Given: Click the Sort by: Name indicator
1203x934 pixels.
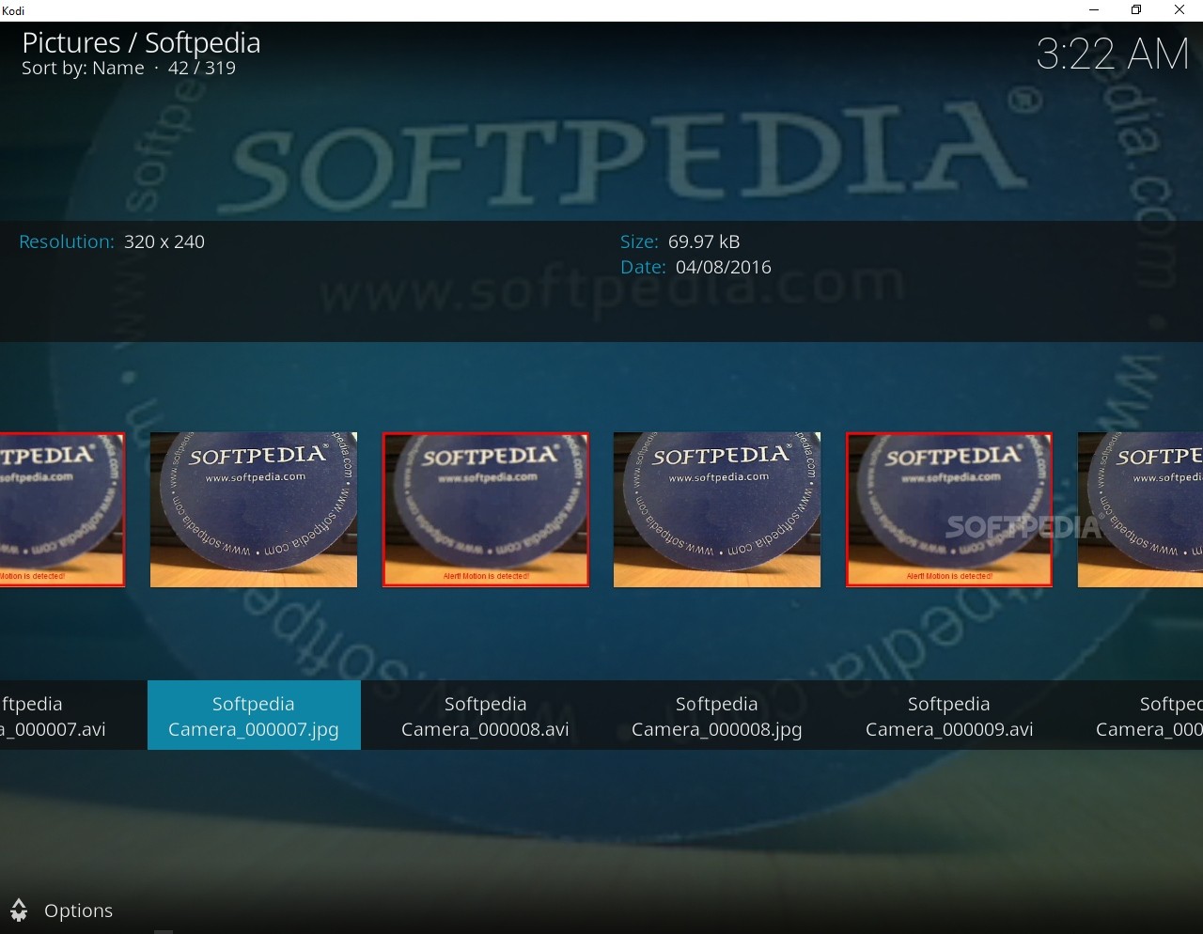Looking at the screenshot, I should 83,69.
